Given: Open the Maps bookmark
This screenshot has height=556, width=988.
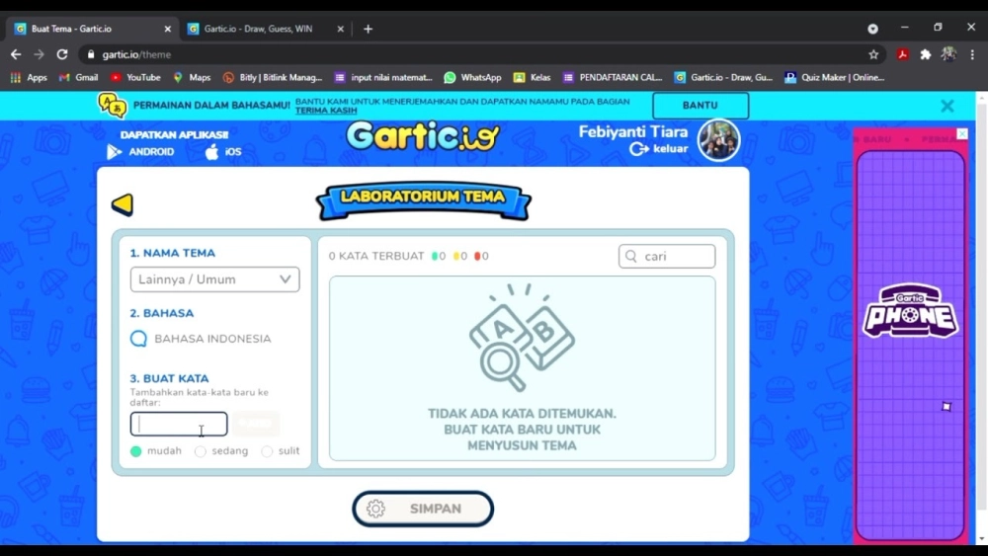Looking at the screenshot, I should pyautogui.click(x=193, y=77).
